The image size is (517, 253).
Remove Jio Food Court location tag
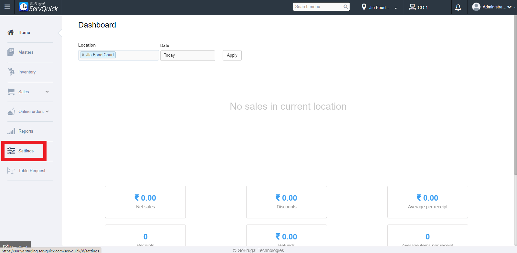coord(83,55)
